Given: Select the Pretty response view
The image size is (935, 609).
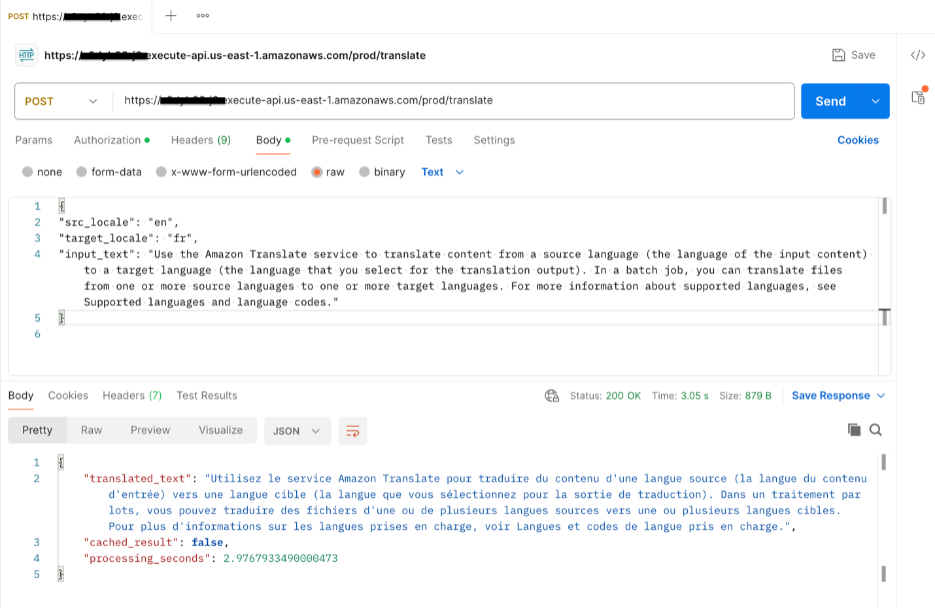Looking at the screenshot, I should coord(37,430).
